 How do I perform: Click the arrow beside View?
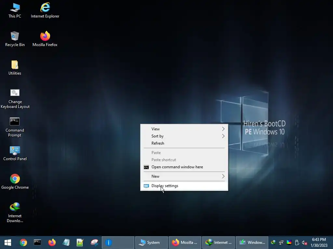[223, 129]
